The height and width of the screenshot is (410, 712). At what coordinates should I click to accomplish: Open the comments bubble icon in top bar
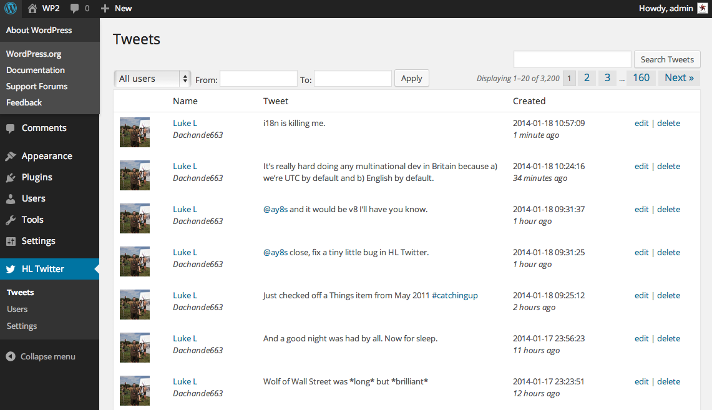[x=74, y=9]
